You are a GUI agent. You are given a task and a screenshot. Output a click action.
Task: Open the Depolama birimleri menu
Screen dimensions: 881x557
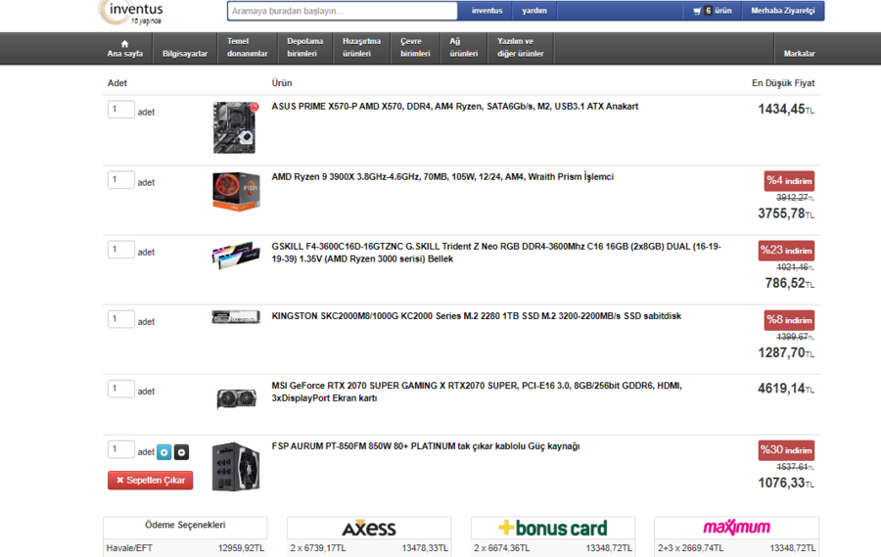coord(305,48)
